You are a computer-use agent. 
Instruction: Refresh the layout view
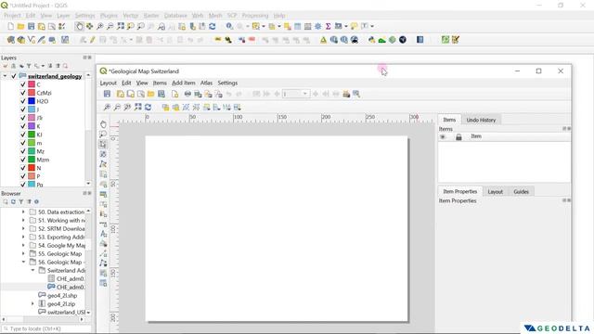coord(148,108)
